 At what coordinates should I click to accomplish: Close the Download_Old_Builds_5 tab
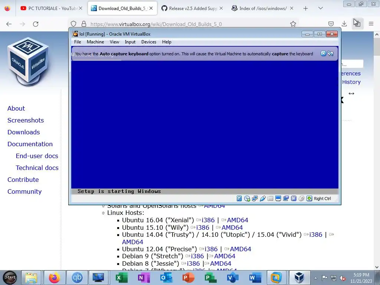[x=151, y=8]
